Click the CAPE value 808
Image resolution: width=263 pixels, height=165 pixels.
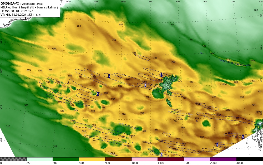click(228, 110)
